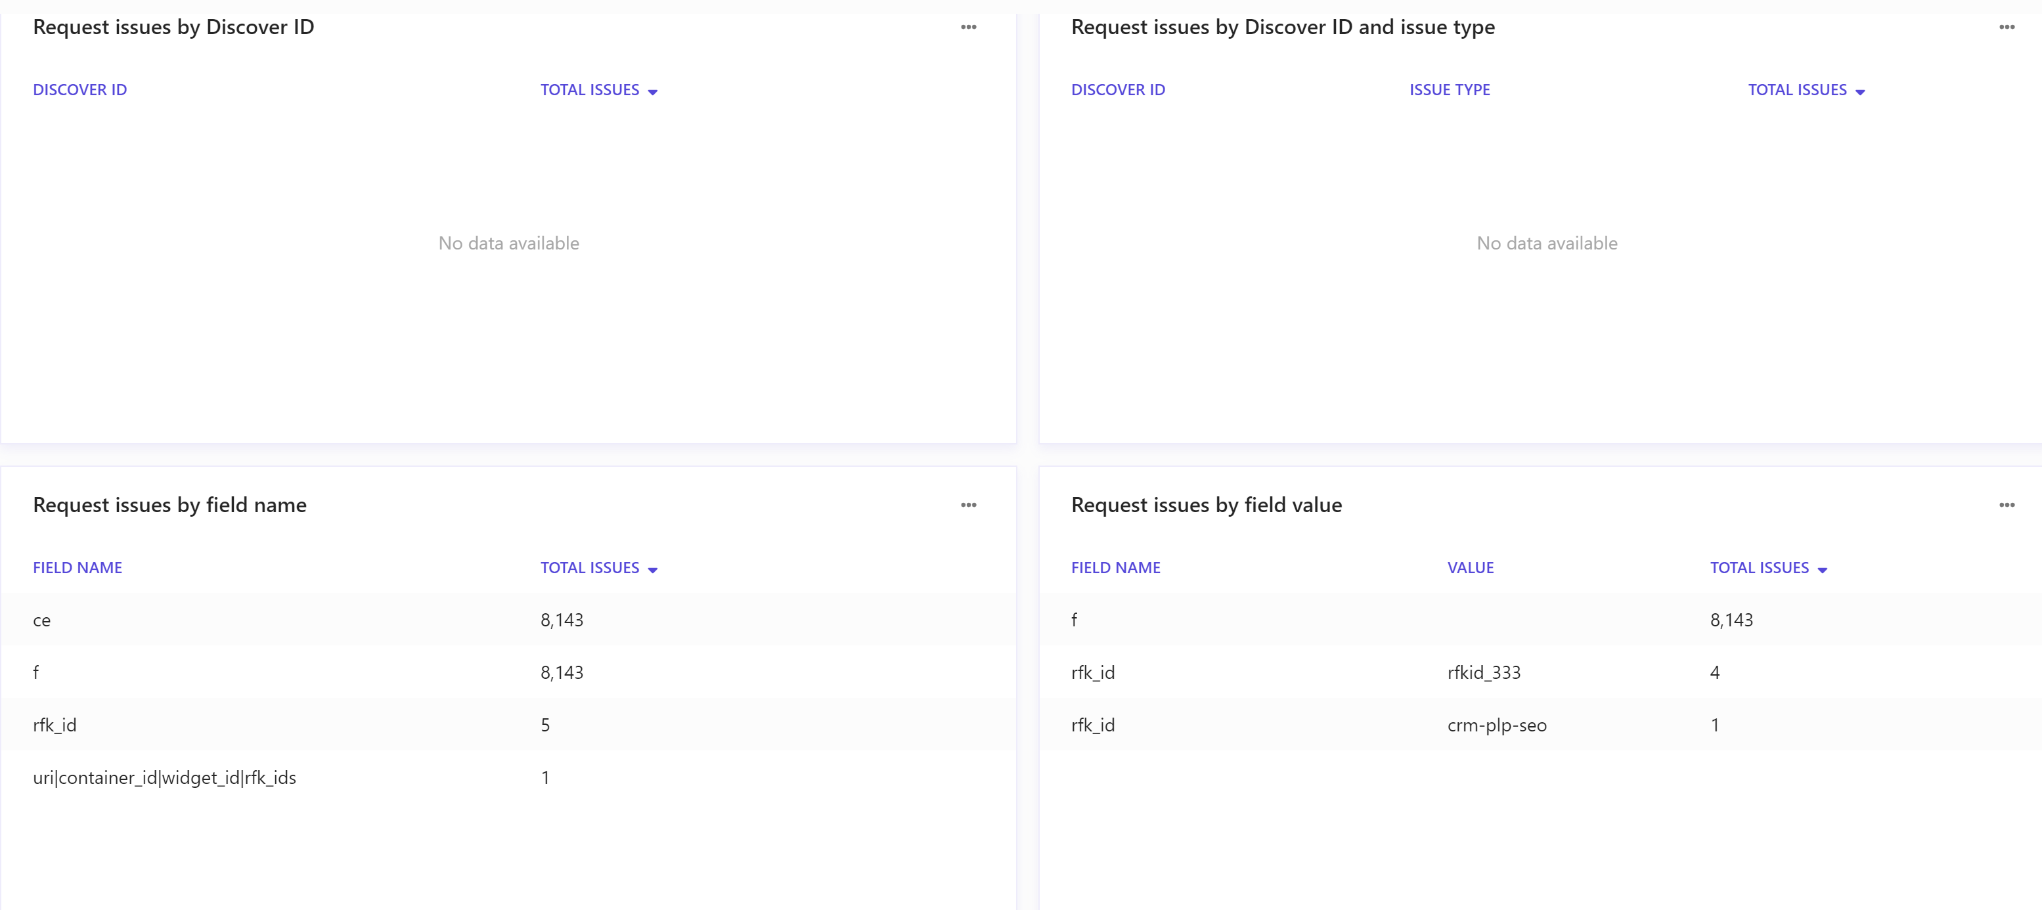Image resolution: width=2042 pixels, height=910 pixels.
Task: Click the 'rfkid_333' value cell
Action: tap(1484, 672)
